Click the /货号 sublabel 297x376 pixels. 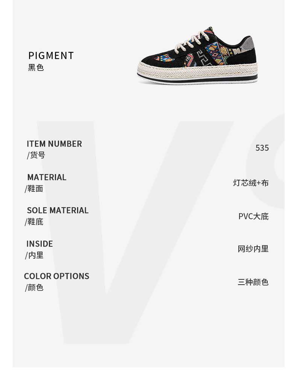pyautogui.click(x=36, y=155)
